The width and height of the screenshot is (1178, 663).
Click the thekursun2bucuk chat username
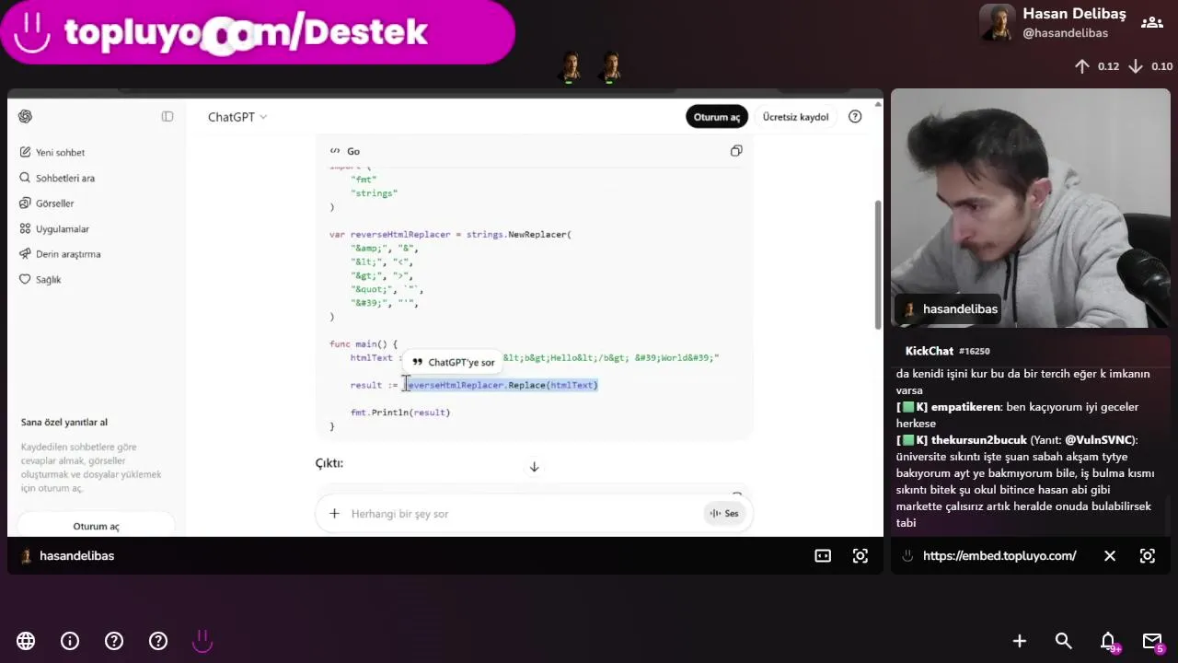978,440
